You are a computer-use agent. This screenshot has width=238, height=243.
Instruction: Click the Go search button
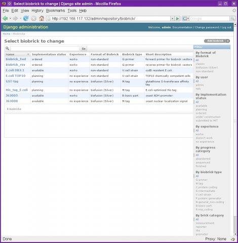[x=84, y=49]
